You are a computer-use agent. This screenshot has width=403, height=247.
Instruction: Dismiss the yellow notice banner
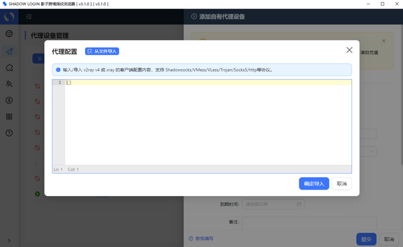384,41
